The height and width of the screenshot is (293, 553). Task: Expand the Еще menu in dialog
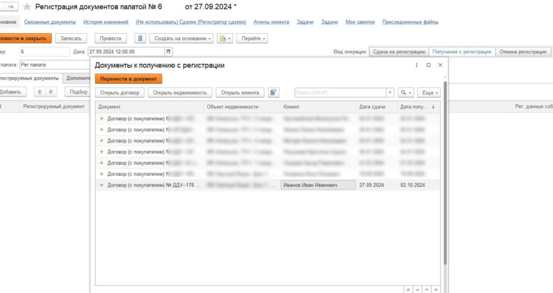point(428,93)
